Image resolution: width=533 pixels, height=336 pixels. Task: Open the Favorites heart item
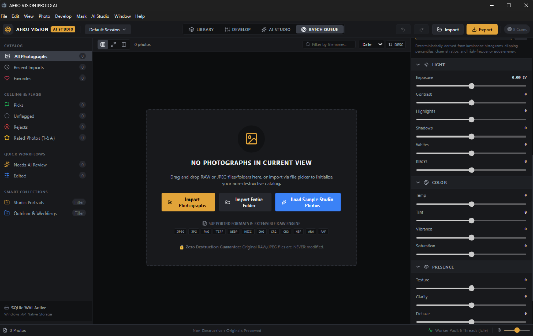[46, 78]
